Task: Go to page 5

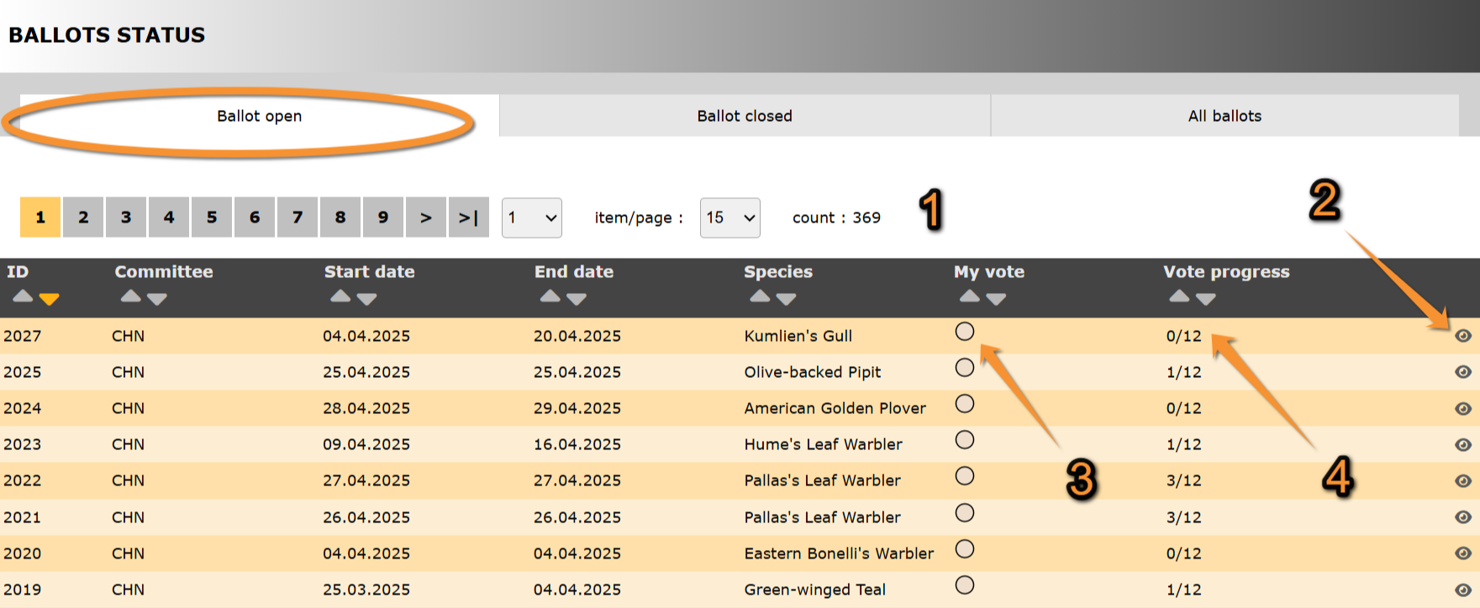Action: (212, 218)
